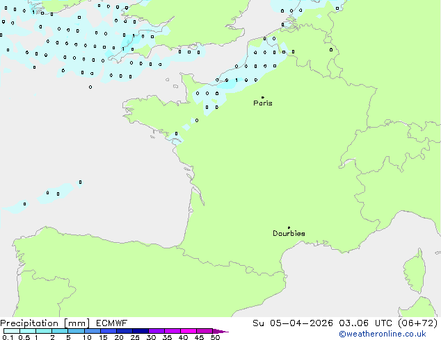Pick the 0.5–1 mm legend swatch
This screenshot has width=441, height=340.
[28, 331]
